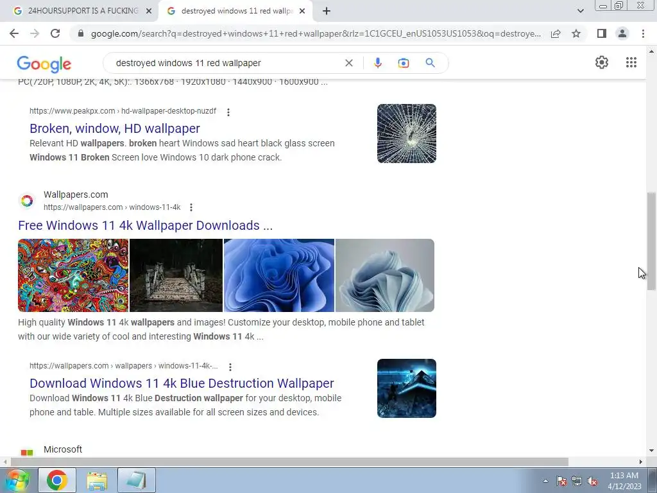Click the Wallpapers.com site name

click(76, 195)
